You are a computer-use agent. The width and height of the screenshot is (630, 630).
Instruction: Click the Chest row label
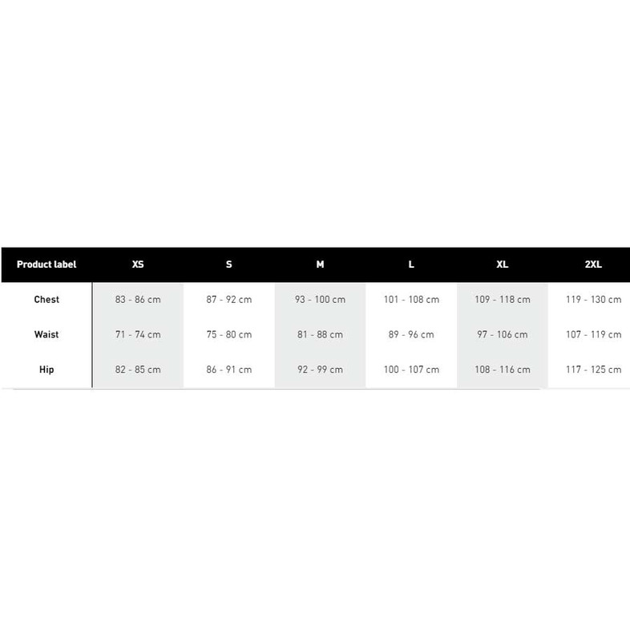point(46,300)
